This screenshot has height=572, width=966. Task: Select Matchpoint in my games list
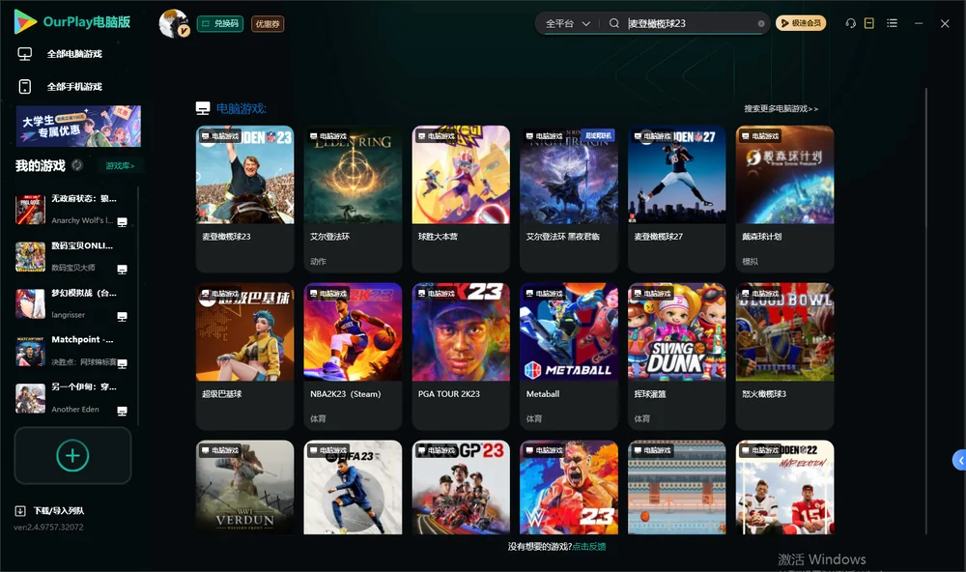[x=71, y=351]
